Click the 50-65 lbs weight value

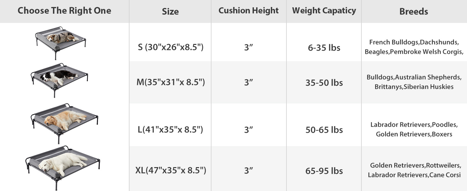(x=324, y=130)
